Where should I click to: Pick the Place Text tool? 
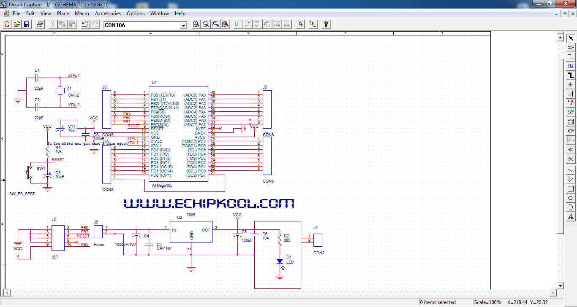point(571,217)
